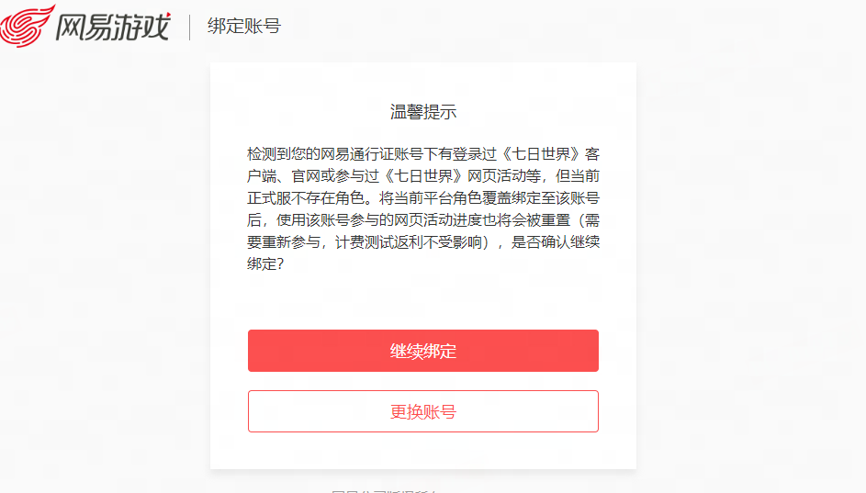Click the vertical divider beside the logo
Viewport: 866px width, 493px height.
click(189, 27)
